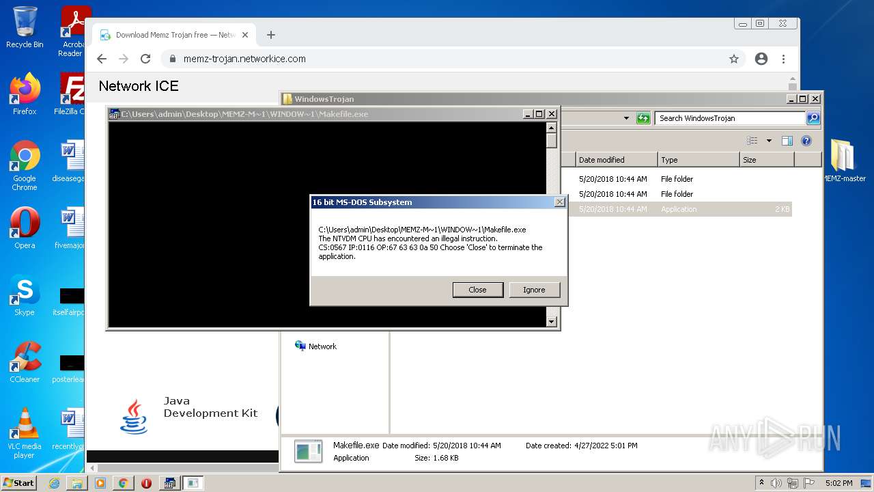The height and width of the screenshot is (492, 874).
Task: Sort by Date modified column
Action: tap(616, 160)
